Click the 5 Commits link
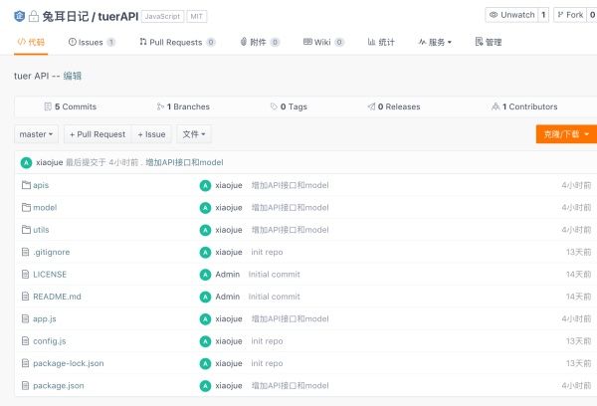 [x=71, y=106]
